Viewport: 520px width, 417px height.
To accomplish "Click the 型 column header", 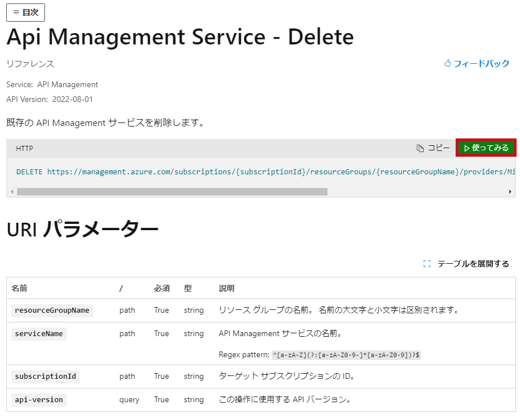I will pos(188,288).
